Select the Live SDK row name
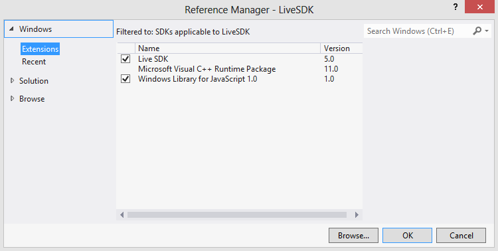Screen dimensions: 498x251 [x=153, y=59]
